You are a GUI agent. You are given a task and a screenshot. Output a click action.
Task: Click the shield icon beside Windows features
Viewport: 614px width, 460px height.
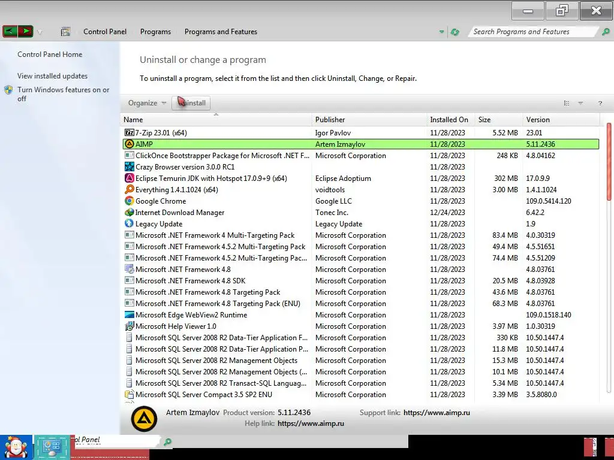click(8, 90)
